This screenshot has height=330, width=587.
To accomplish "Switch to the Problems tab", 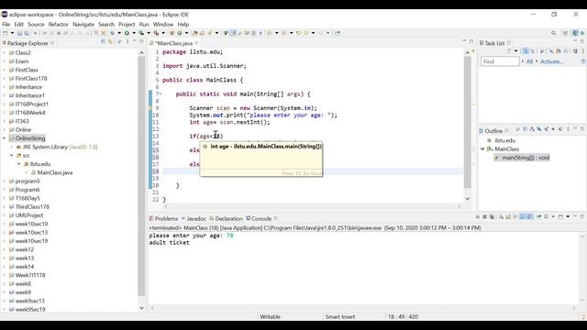I will 163,218.
